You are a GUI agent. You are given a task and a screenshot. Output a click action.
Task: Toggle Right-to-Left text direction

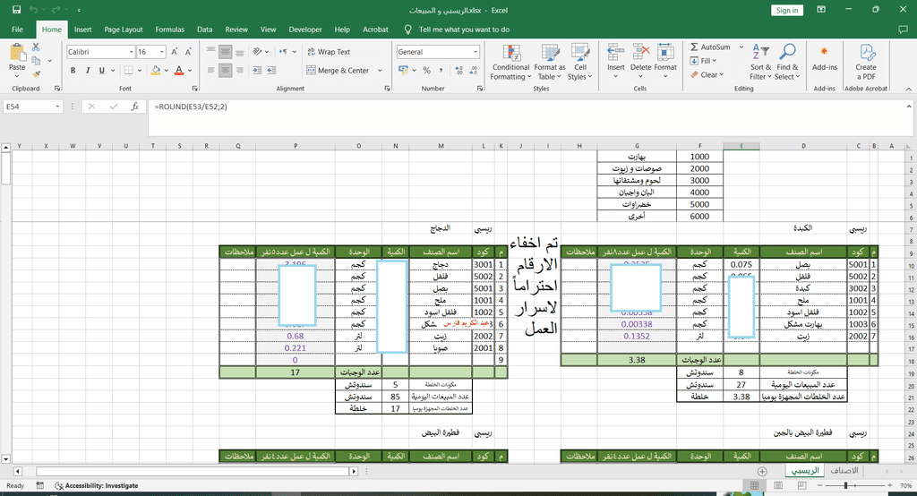point(283,52)
